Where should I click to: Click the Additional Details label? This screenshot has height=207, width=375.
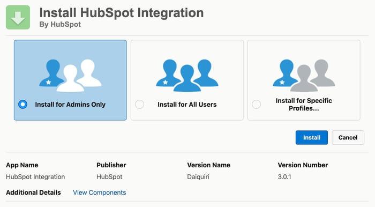tap(33, 193)
